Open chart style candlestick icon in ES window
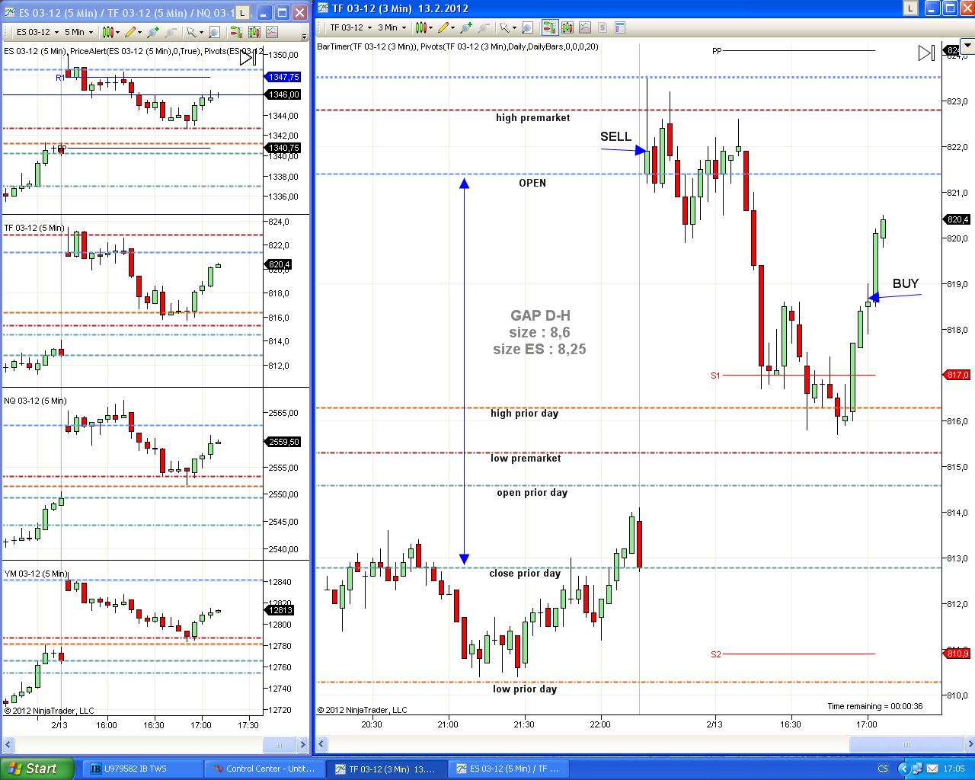975x780 pixels. [107, 32]
